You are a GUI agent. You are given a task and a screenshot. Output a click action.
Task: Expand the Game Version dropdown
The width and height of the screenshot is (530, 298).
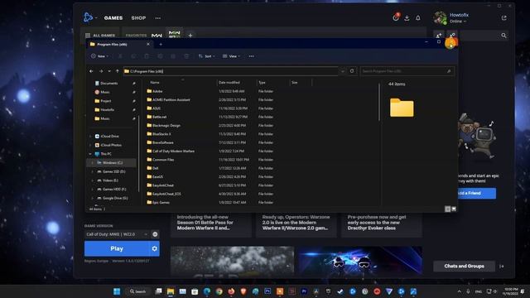[x=117, y=234]
